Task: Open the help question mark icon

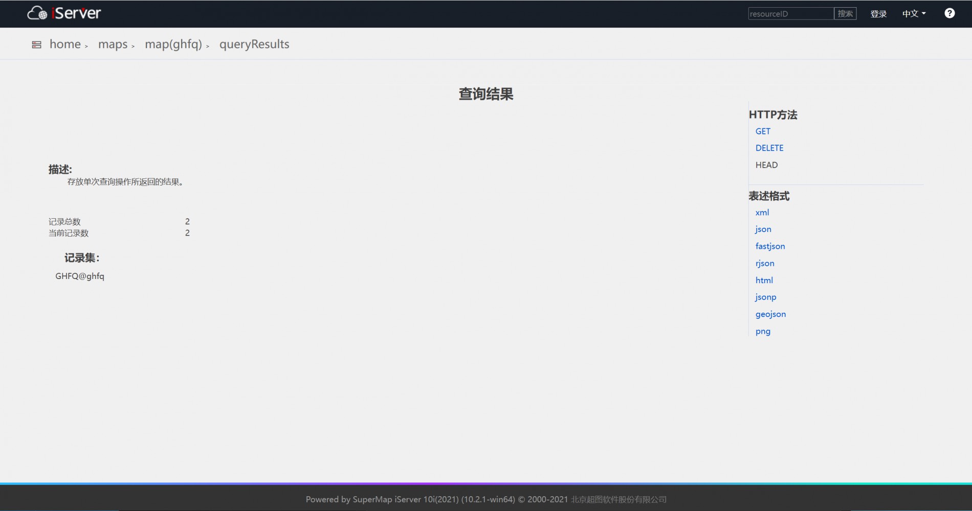Action: pyautogui.click(x=949, y=13)
